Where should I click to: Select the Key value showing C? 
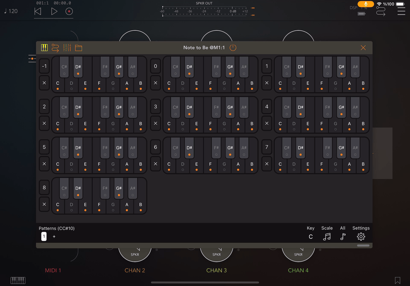coord(310,236)
